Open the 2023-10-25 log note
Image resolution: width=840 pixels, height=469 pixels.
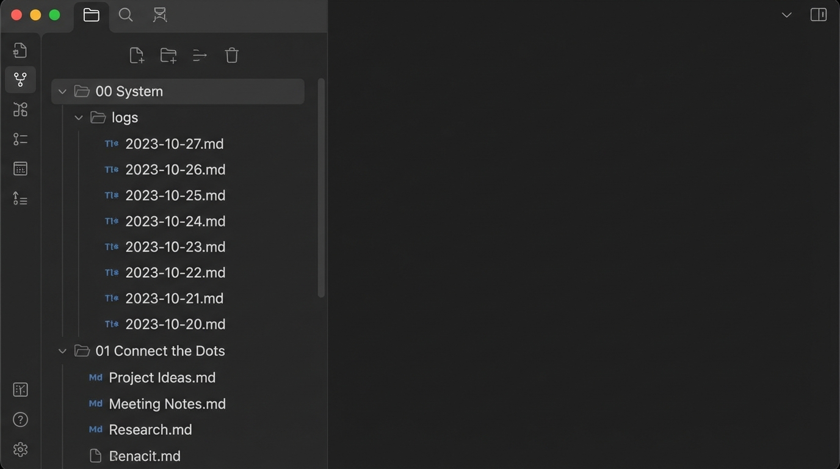(x=174, y=195)
